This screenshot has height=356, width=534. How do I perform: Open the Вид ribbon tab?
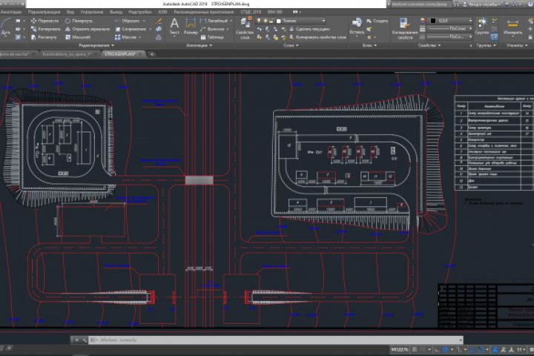coord(70,13)
